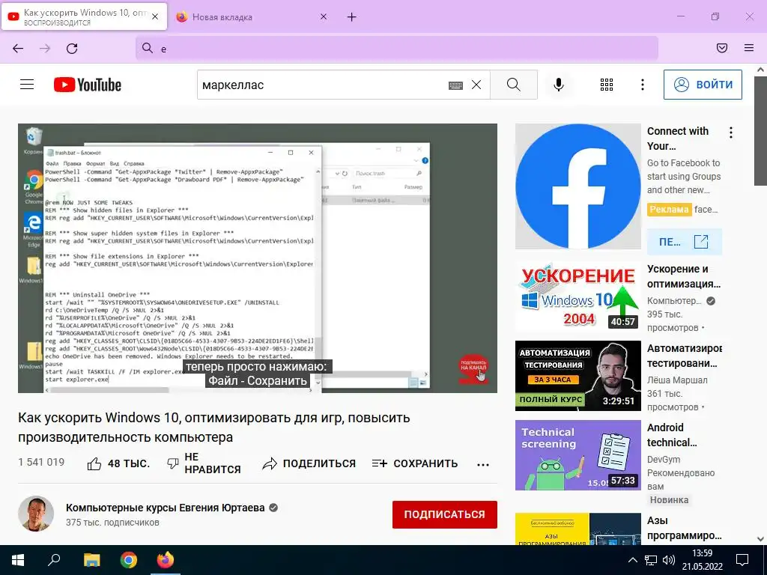Screen dimensions: 767x575
Task: Open the on-screen keyboard icon in search box
Action: tap(455, 85)
